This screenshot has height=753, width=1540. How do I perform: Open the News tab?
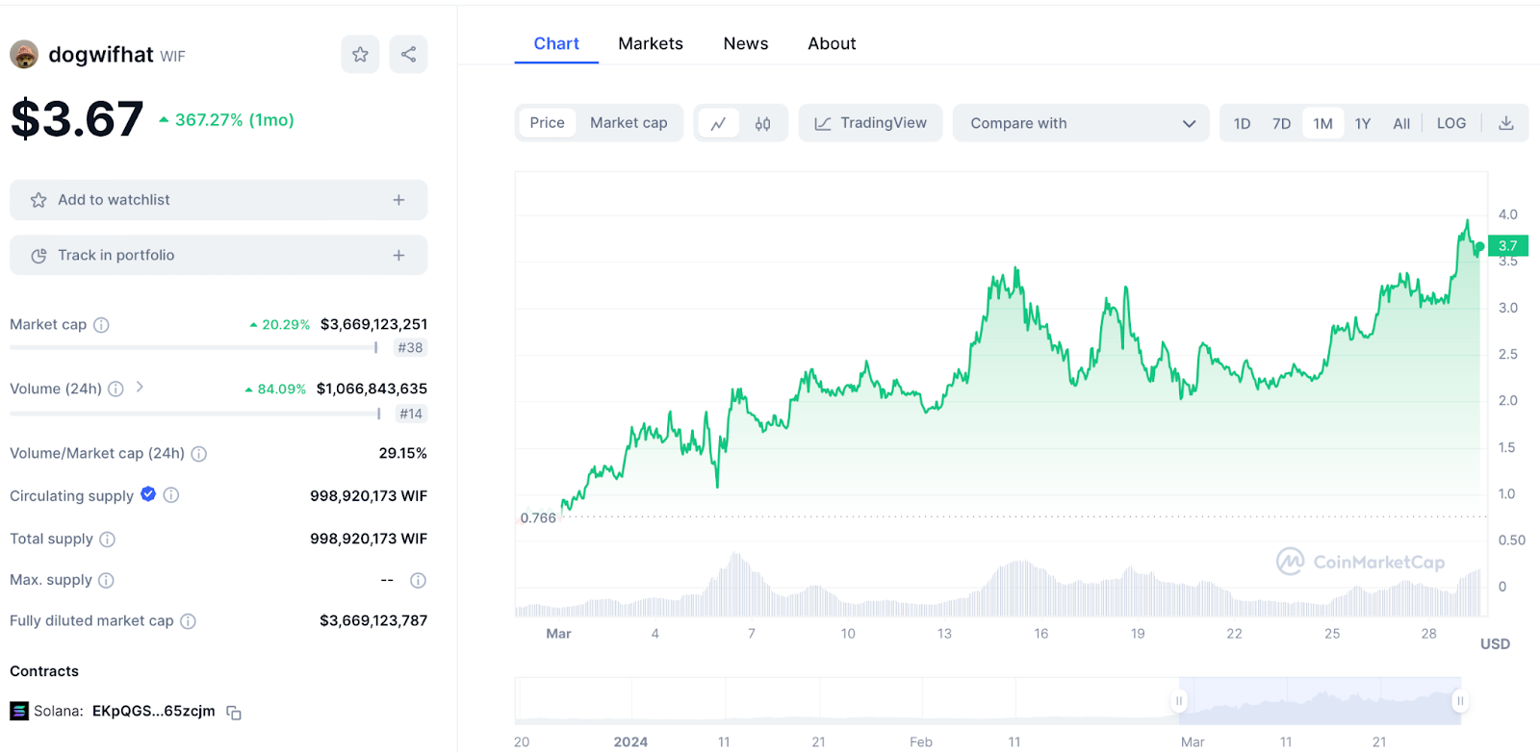tap(746, 43)
